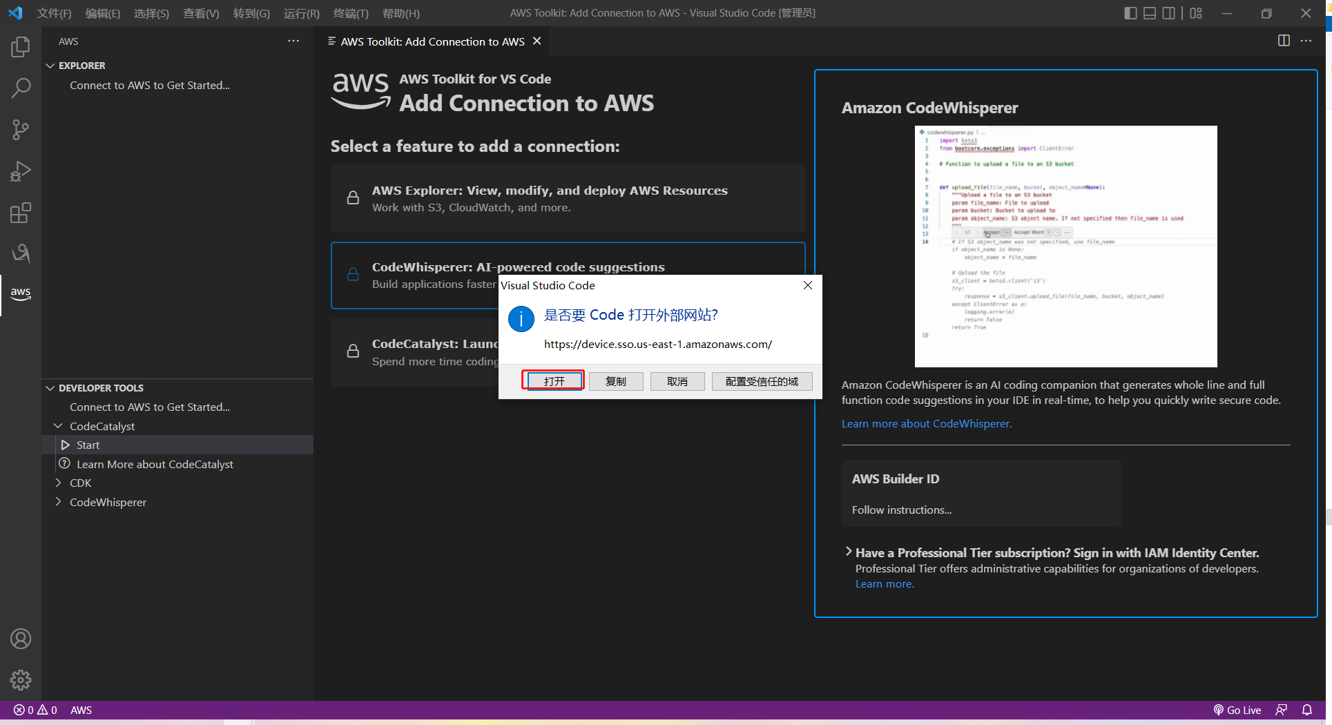1332x725 pixels.
Task: Open the 查看(V) menu
Action: [201, 13]
